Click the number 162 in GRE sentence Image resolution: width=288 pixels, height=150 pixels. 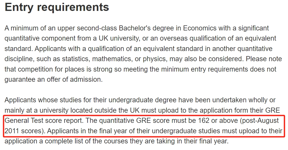203,121
